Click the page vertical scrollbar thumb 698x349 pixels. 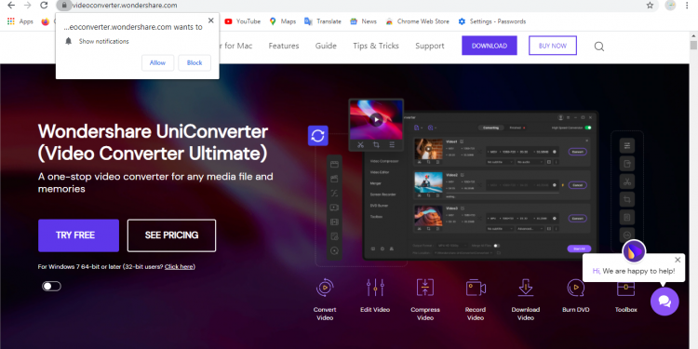tap(693, 46)
